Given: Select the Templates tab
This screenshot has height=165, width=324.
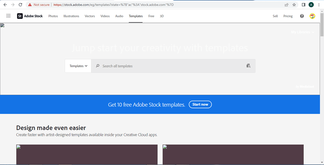Looking at the screenshot, I should pyautogui.click(x=136, y=16).
